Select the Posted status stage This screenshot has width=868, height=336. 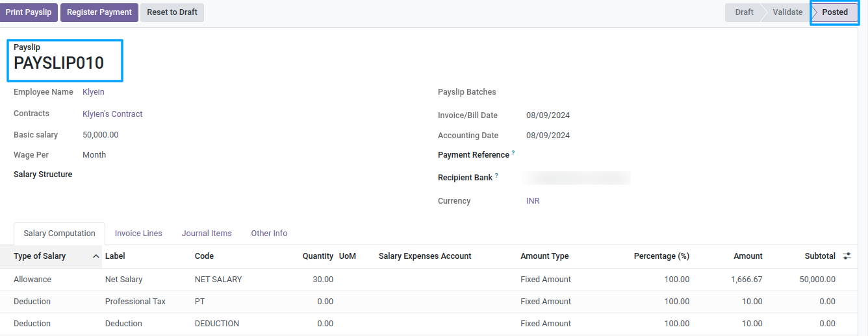pos(835,12)
